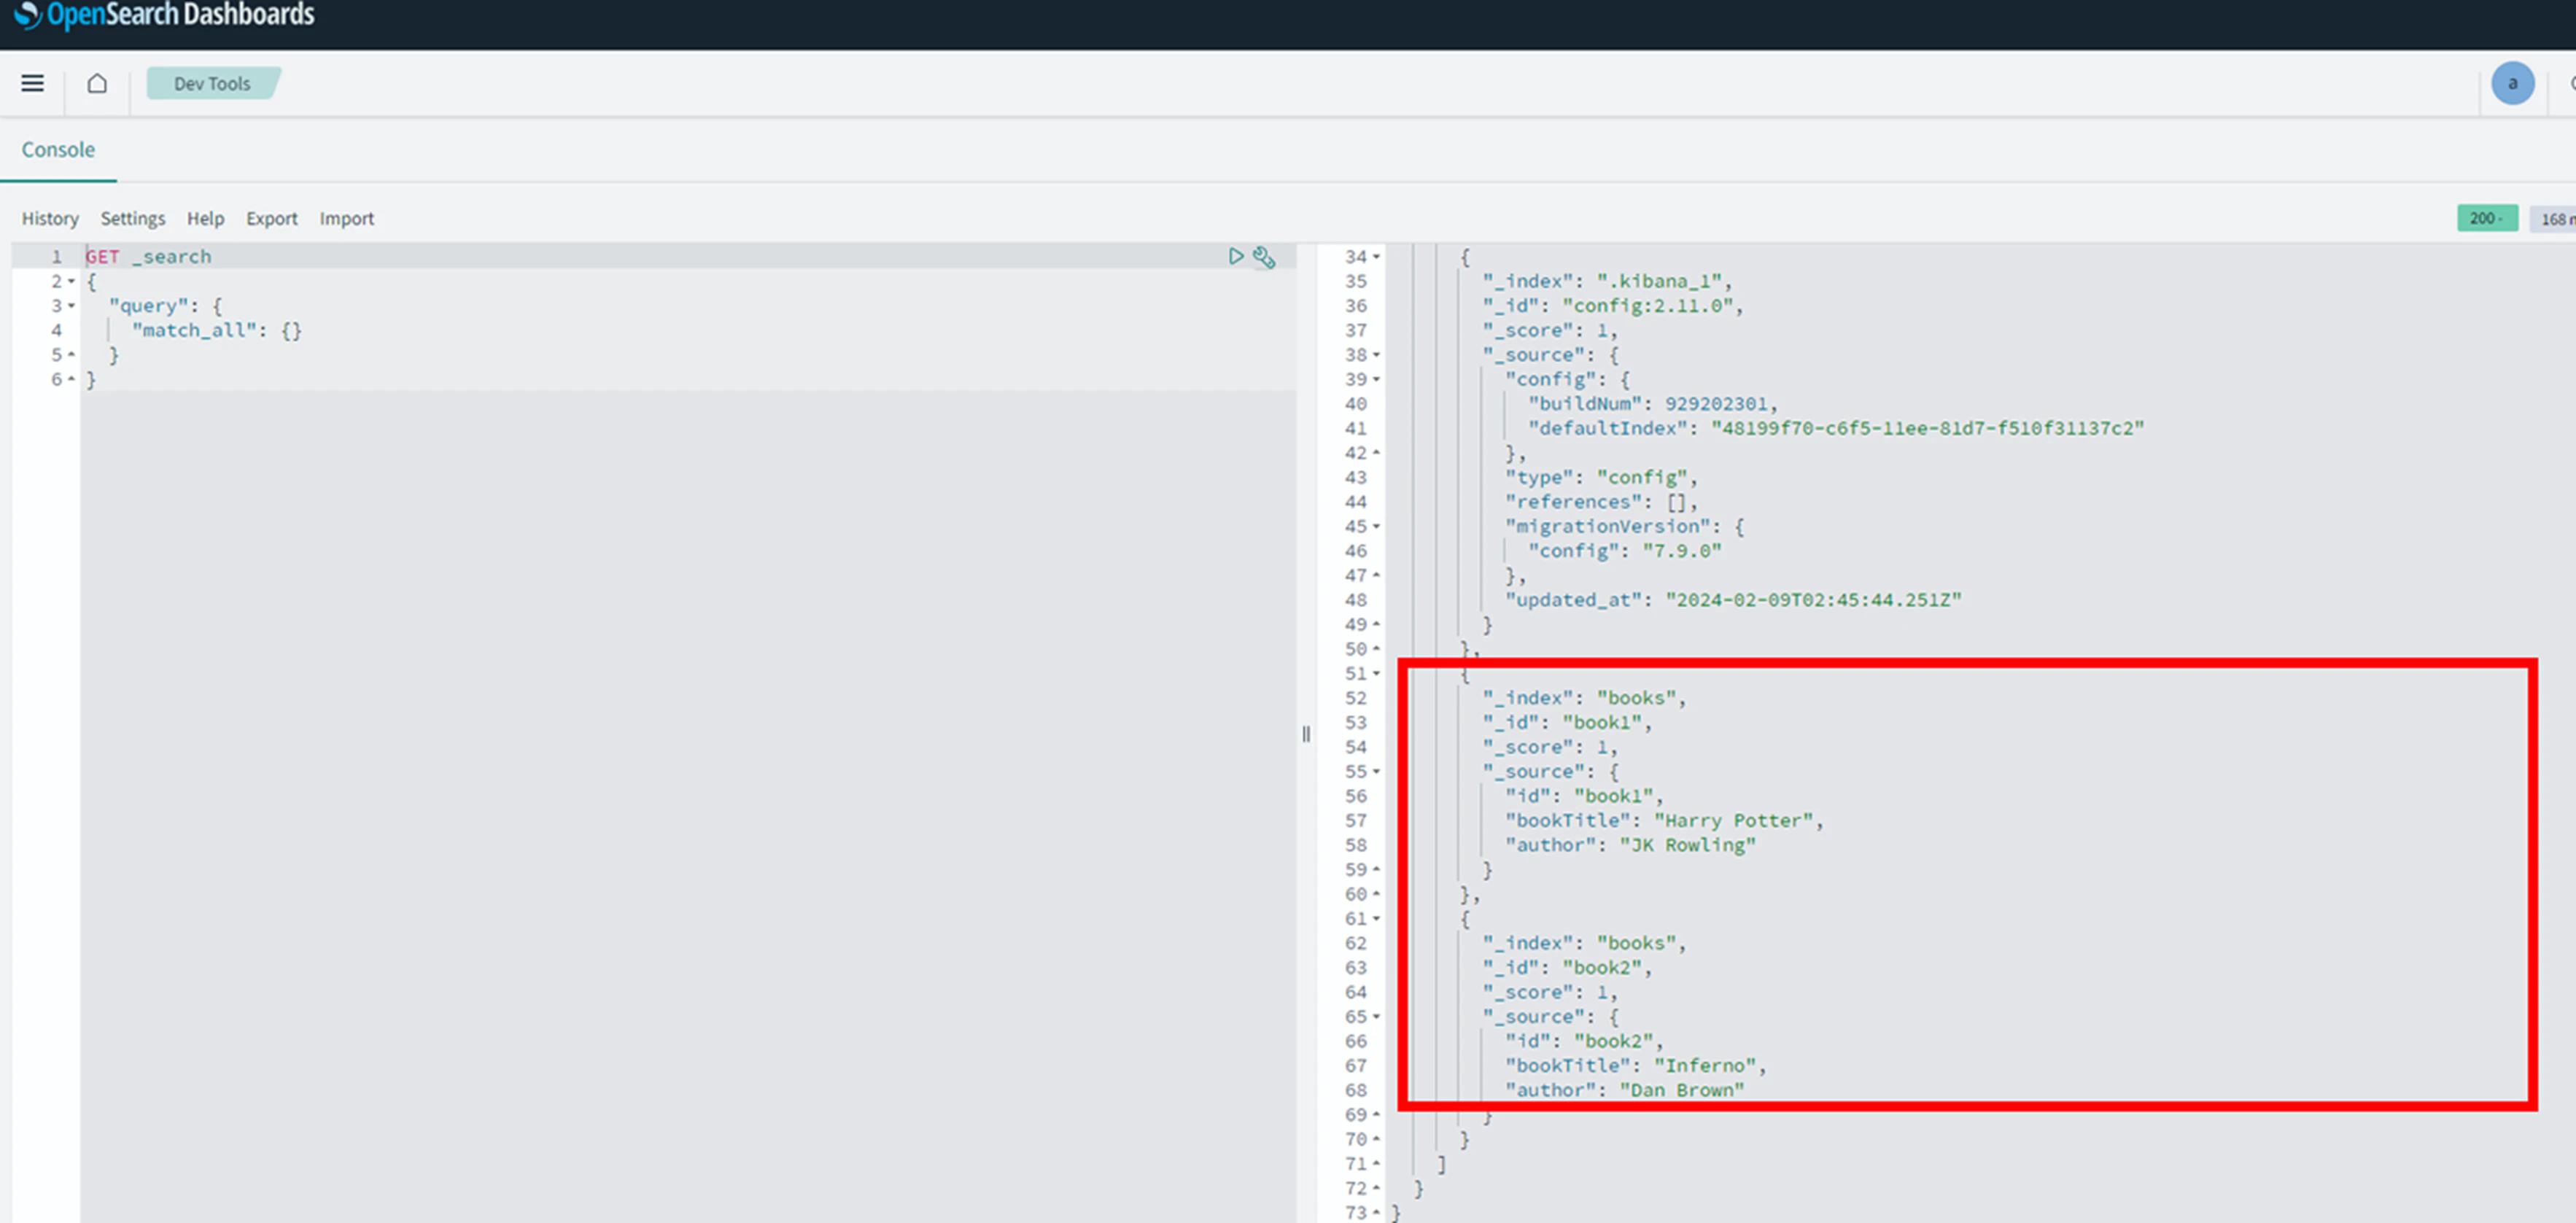Click the defaultIndex UUID value
The width and height of the screenshot is (2576, 1223).
click(1927, 429)
